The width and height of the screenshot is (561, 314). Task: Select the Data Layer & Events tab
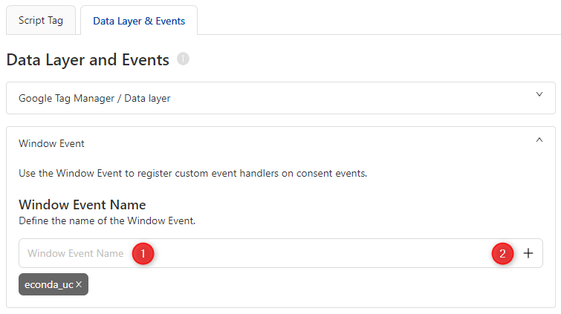[x=139, y=21]
